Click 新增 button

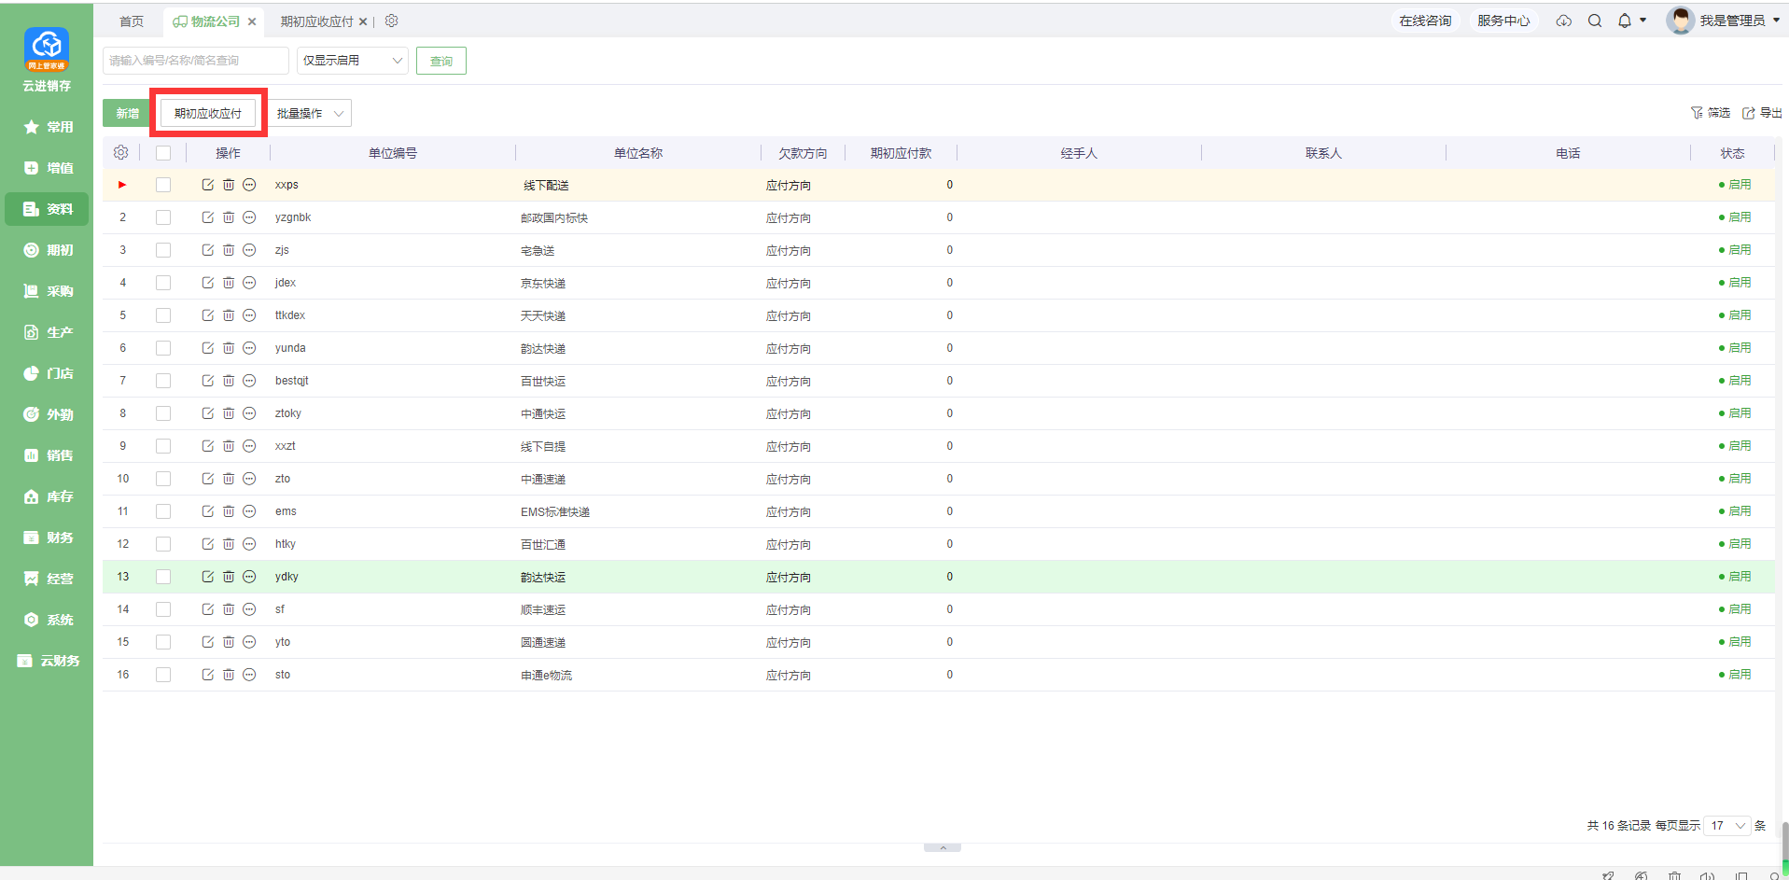tap(126, 113)
